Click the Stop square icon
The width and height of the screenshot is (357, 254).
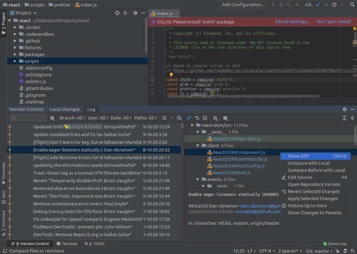297,4
